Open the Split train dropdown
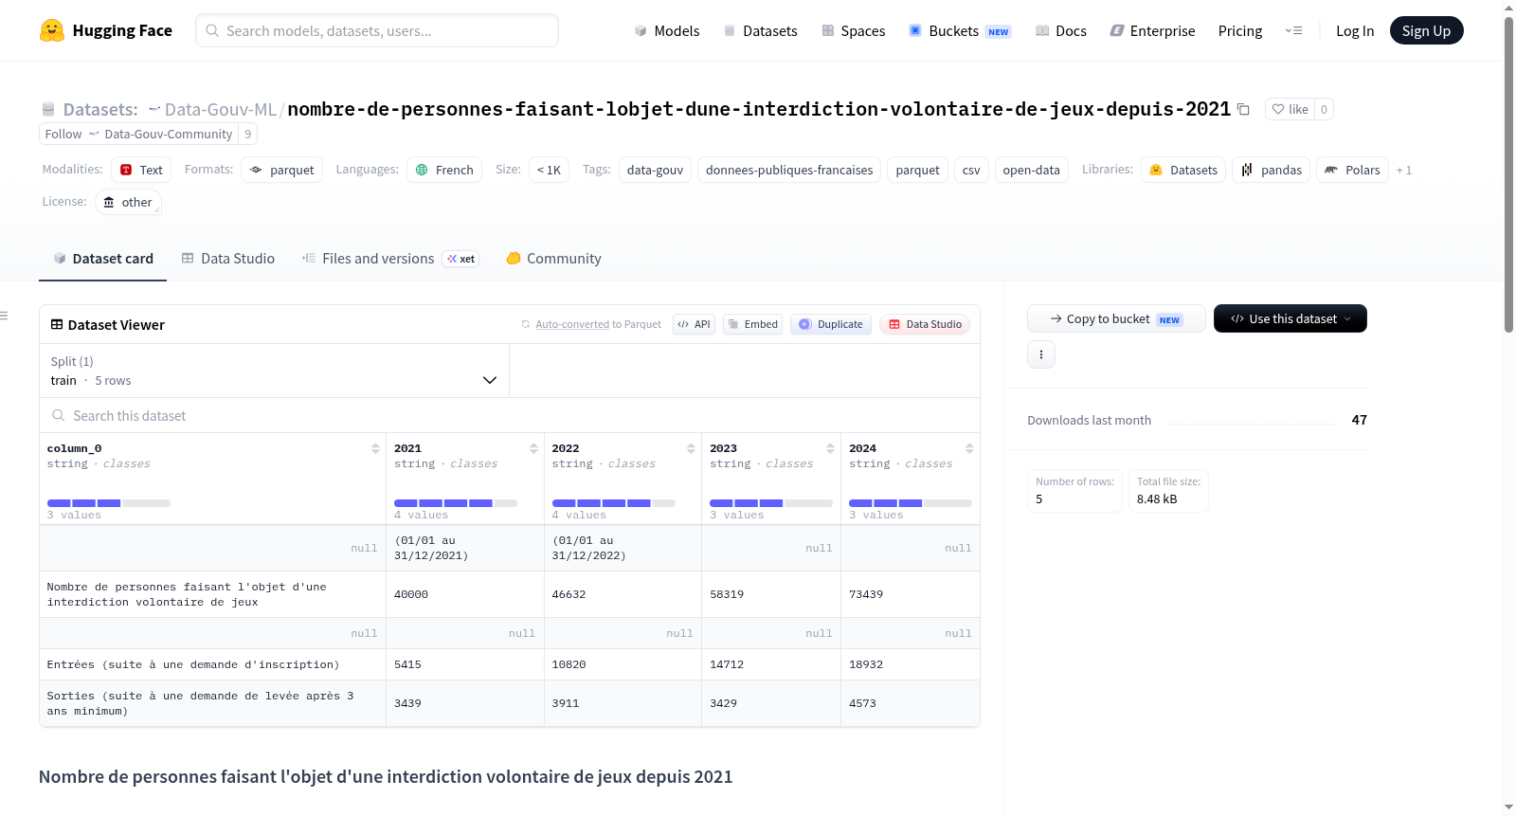Viewport: 1516px width, 816px height. (274, 371)
